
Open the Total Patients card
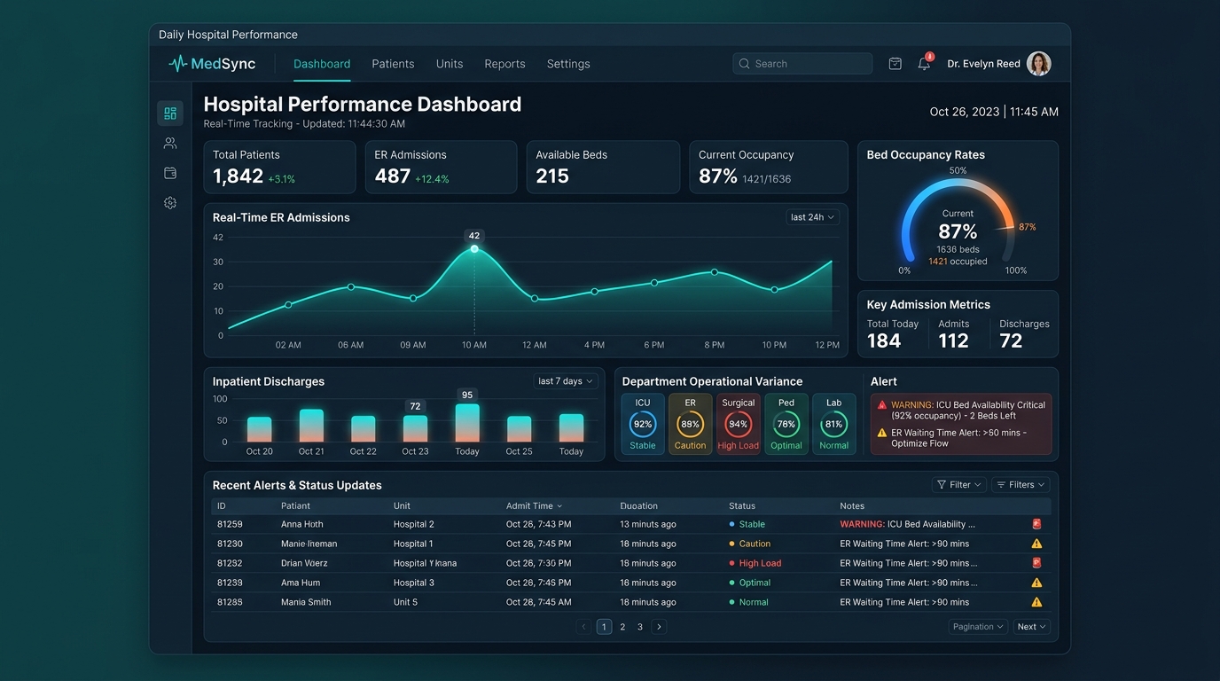tap(279, 167)
